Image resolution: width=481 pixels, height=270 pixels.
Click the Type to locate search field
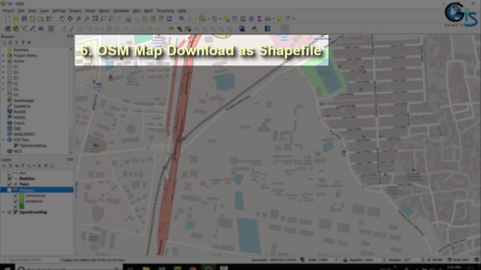[30, 260]
